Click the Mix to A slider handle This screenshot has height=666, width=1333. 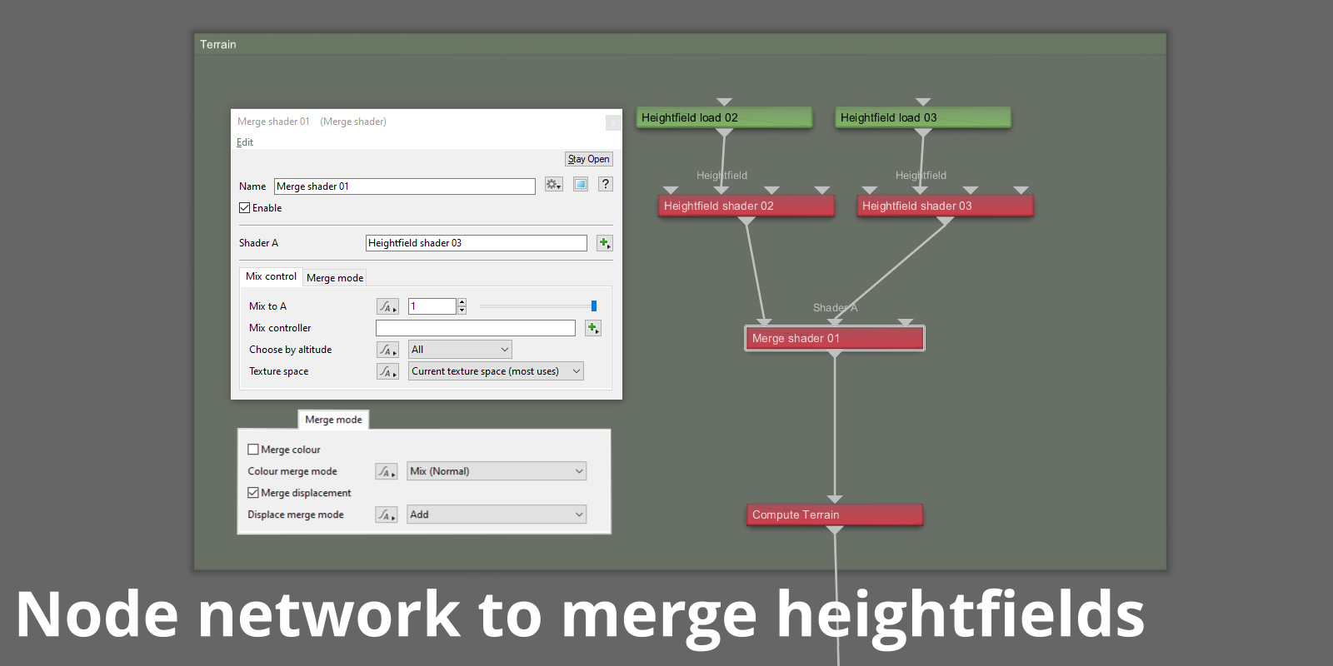(x=594, y=306)
